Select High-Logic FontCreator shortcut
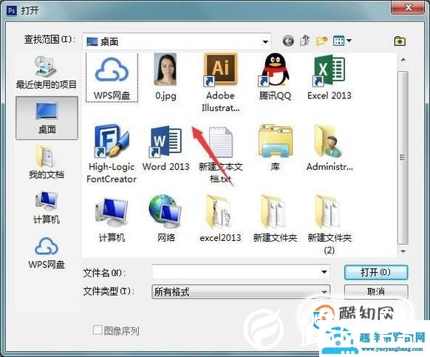 [x=112, y=154]
